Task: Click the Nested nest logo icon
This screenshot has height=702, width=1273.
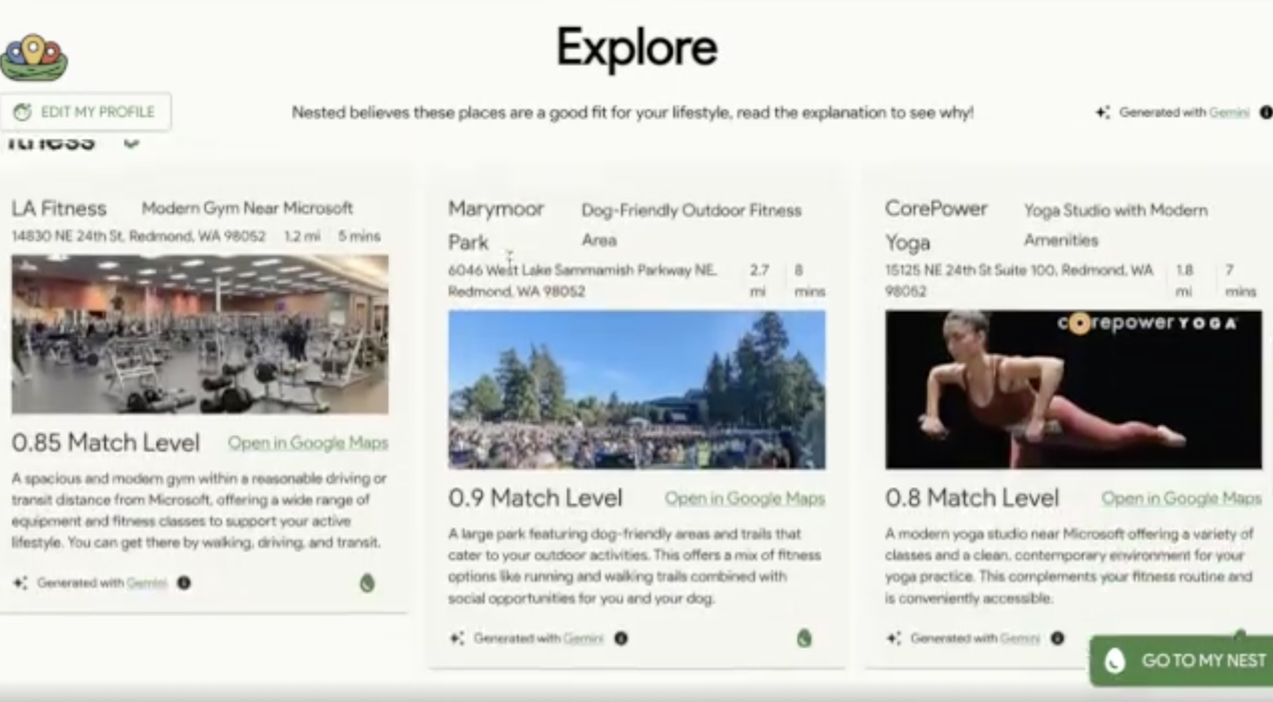Action: (34, 58)
